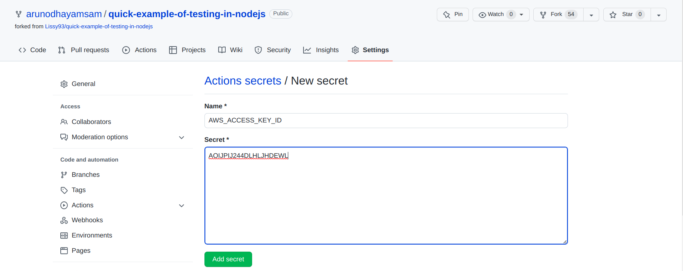The height and width of the screenshot is (271, 683).
Task: Click the tag icon beside Tags
Action: pos(64,190)
